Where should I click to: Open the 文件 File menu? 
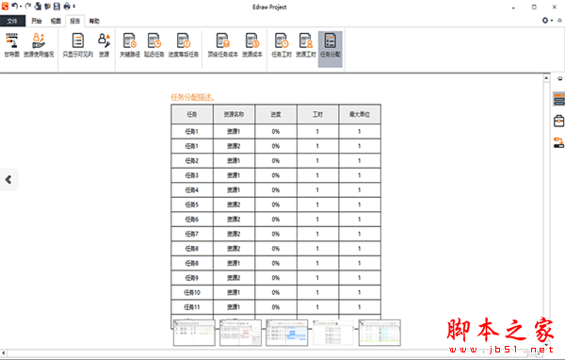tap(12, 21)
